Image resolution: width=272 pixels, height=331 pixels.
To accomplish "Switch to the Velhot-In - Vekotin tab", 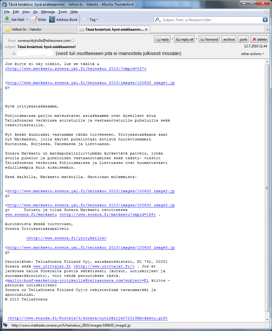I will click(x=27, y=29).
